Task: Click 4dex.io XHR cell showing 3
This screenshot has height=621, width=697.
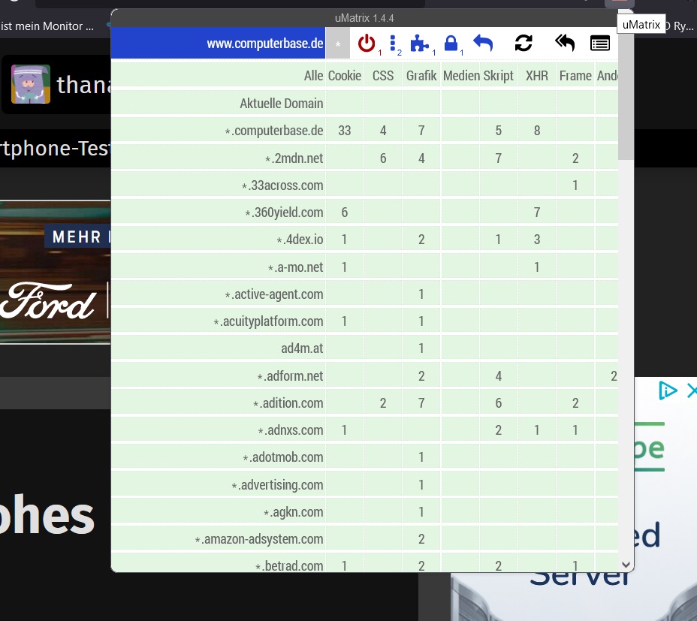Action: pyautogui.click(x=537, y=239)
